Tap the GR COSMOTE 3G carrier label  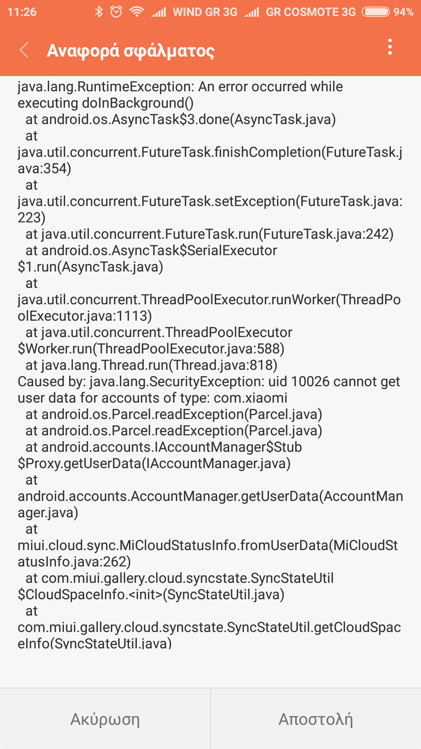[311, 12]
